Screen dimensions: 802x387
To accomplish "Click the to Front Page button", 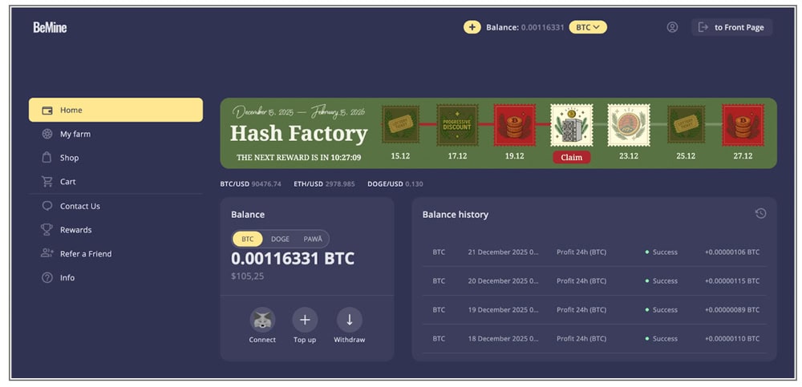I will [731, 27].
